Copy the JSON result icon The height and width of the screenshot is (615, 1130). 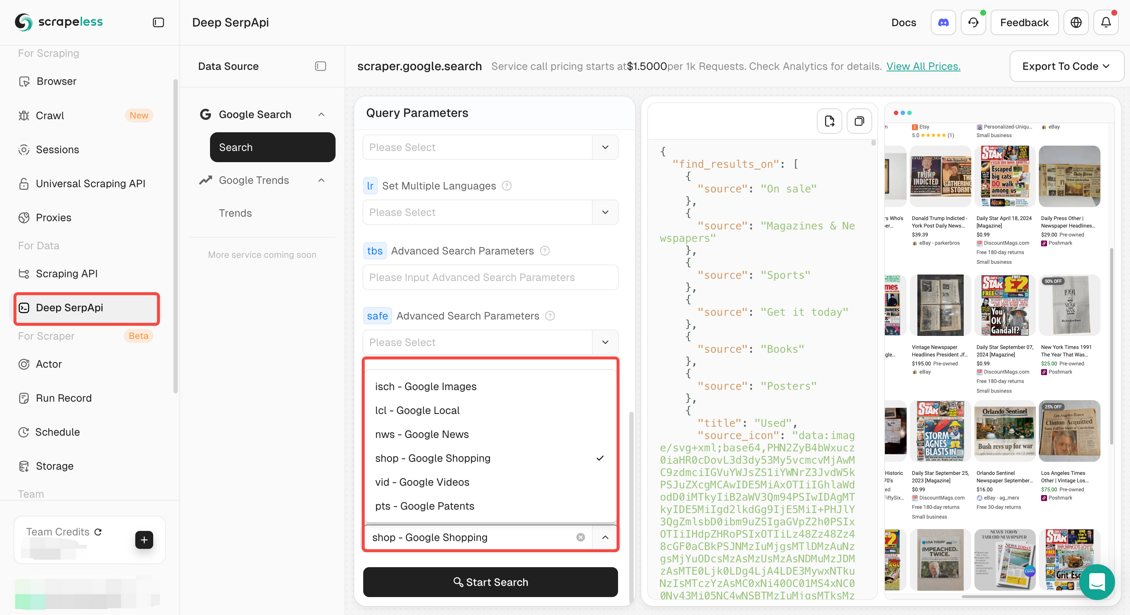pyautogui.click(x=859, y=121)
